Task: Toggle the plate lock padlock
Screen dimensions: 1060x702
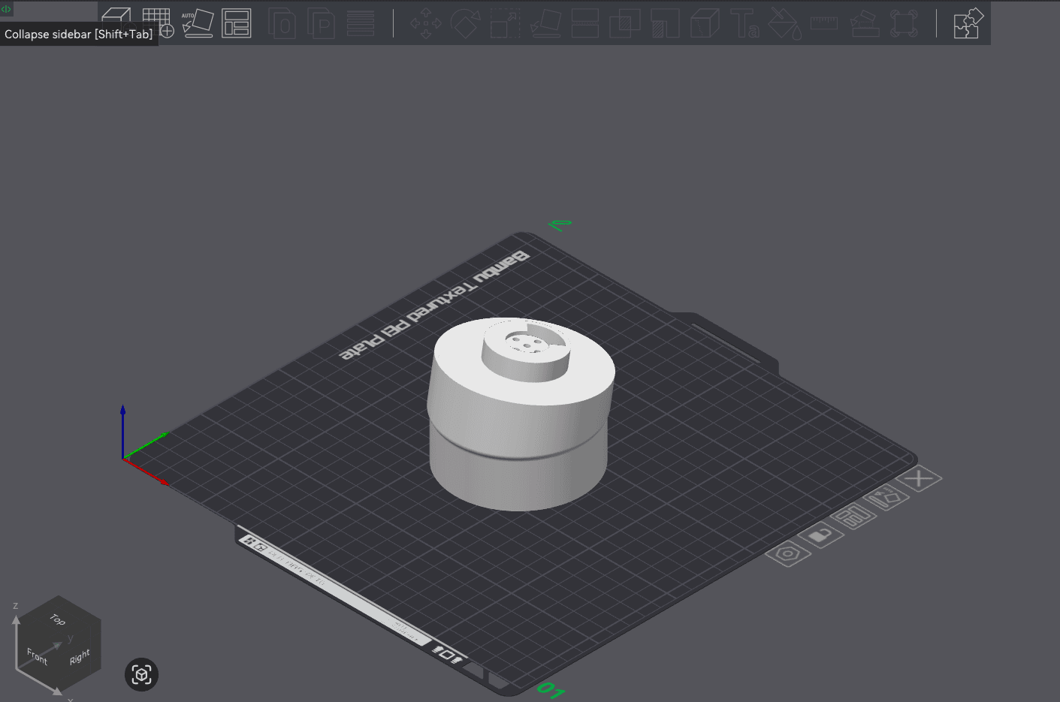Action: click(x=820, y=535)
